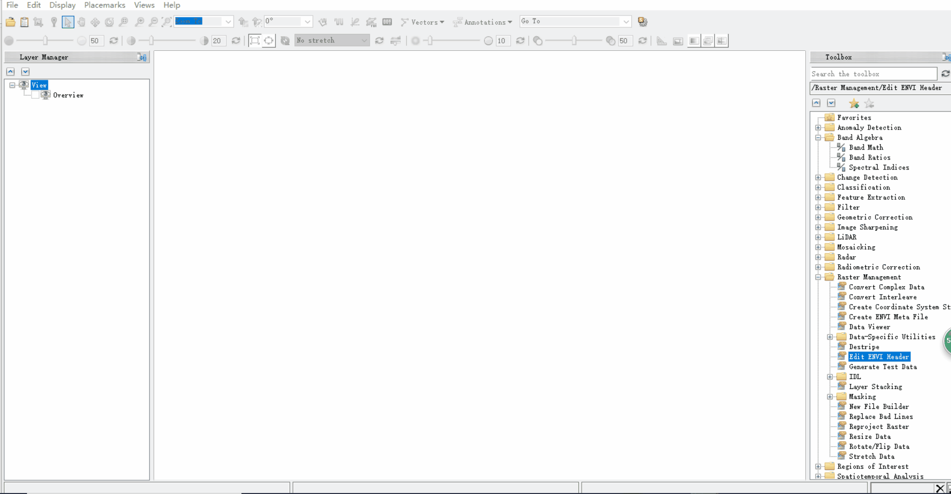This screenshot has height=494, width=951.
Task: Select the Rotate view tool
Action: [109, 22]
